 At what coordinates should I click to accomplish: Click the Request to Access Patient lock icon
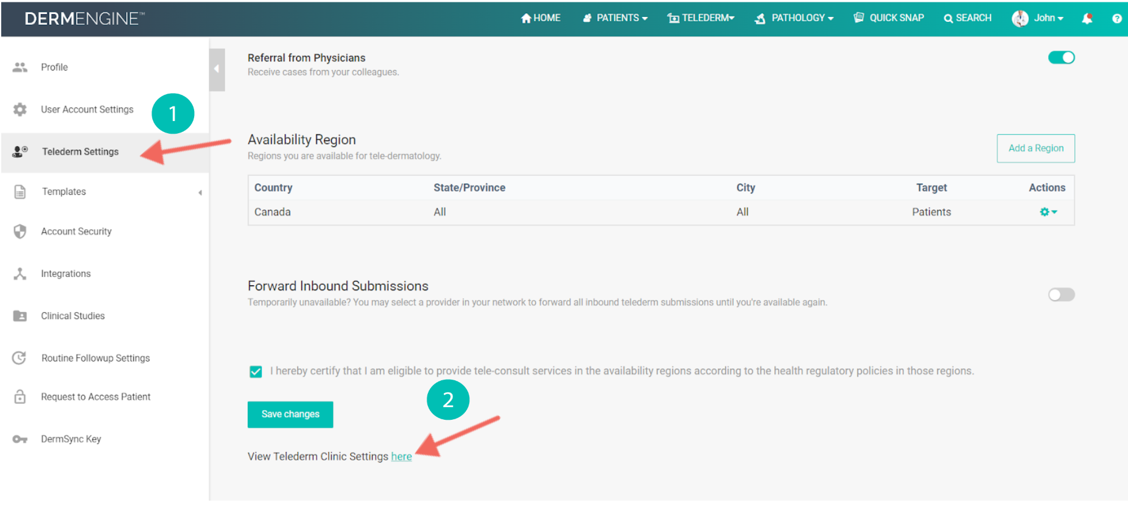tap(20, 397)
